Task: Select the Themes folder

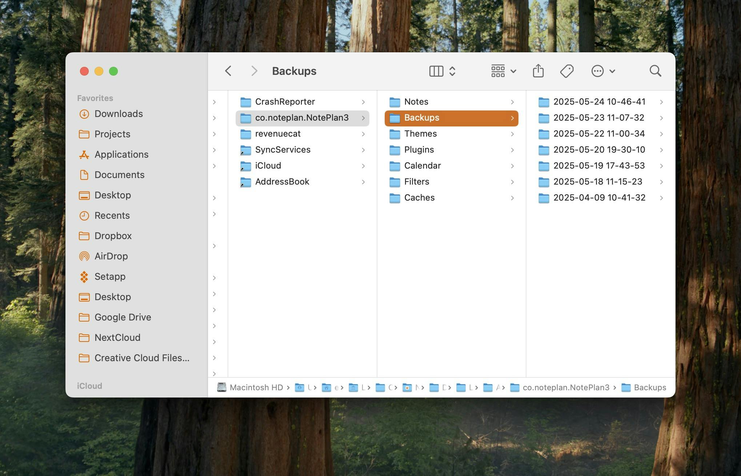Action: click(x=451, y=134)
